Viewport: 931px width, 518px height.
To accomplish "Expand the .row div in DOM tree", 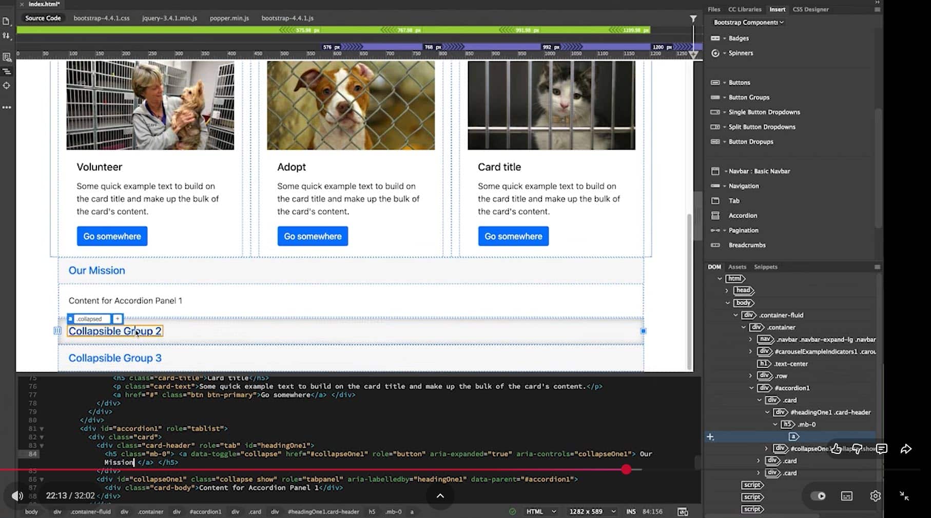I will coord(750,376).
